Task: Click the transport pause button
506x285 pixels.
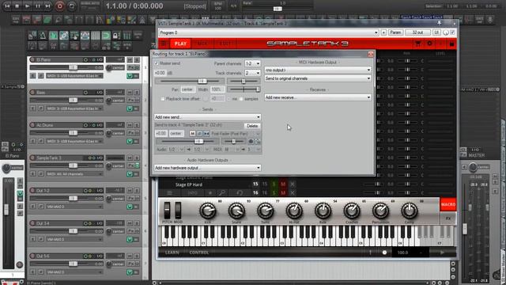Action: coord(38,6)
